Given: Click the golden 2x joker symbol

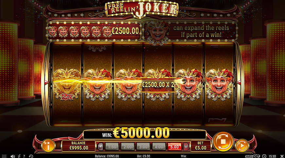Looking at the screenshot, I should pyautogui.click(x=66, y=85).
